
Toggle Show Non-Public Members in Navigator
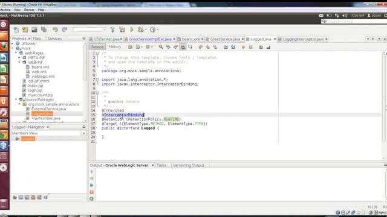click(33, 197)
